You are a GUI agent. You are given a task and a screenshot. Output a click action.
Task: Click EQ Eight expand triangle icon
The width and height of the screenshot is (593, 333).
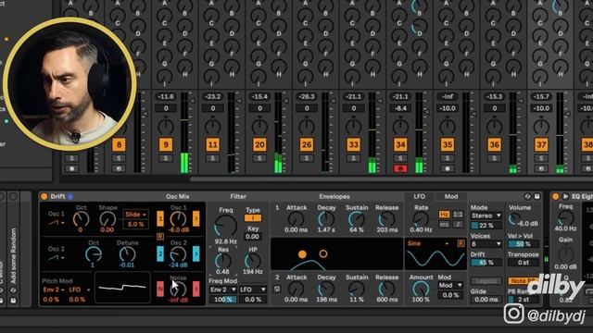point(565,196)
